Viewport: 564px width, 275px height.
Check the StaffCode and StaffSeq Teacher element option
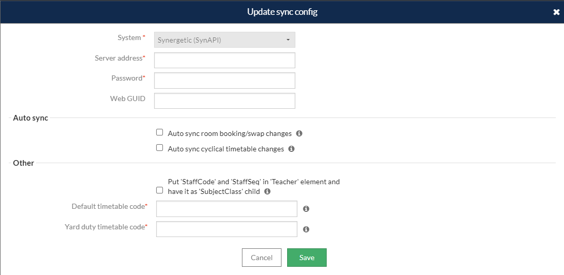click(x=160, y=190)
